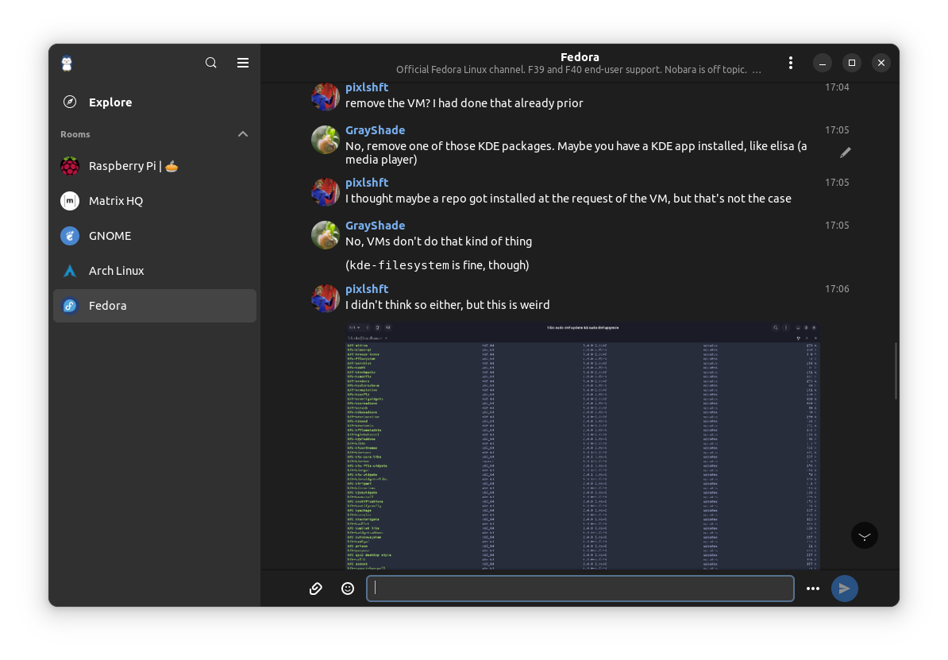
Task: Open the room options three-dot menu
Action: click(791, 62)
